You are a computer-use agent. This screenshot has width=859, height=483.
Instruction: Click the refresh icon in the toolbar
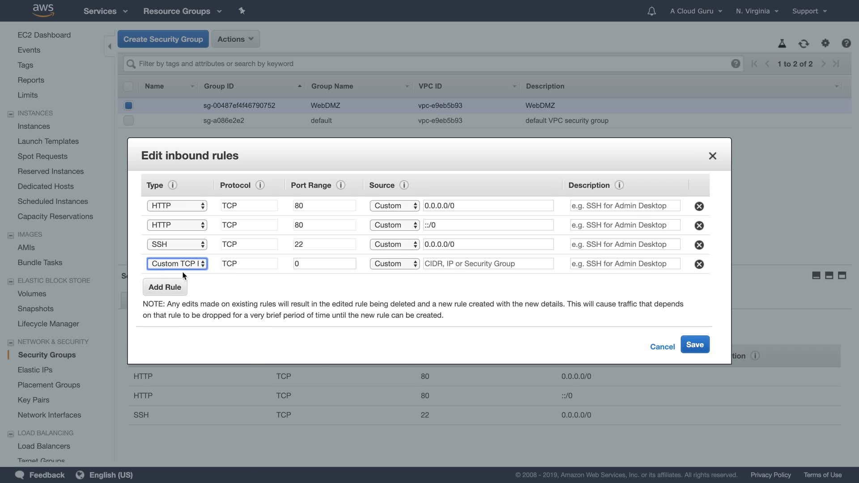(x=804, y=43)
